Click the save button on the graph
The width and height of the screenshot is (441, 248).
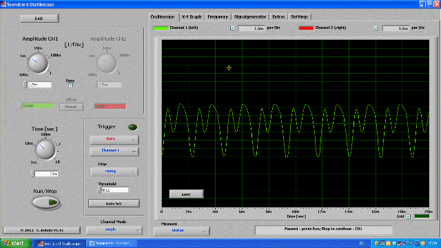pyautogui.click(x=186, y=194)
